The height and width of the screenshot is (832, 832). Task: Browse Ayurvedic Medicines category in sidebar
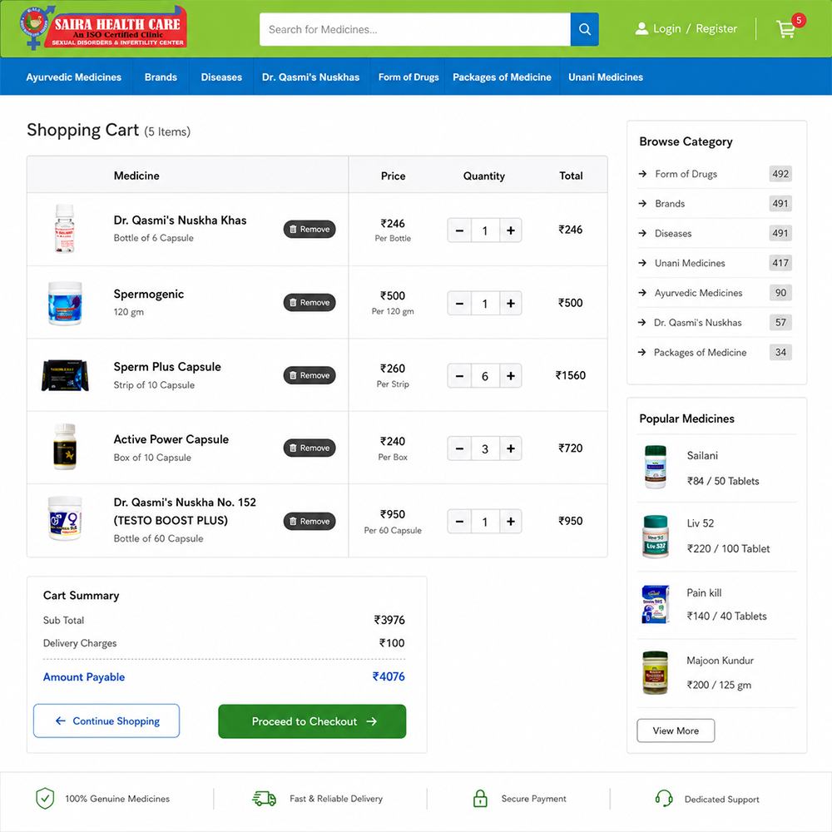coord(715,293)
